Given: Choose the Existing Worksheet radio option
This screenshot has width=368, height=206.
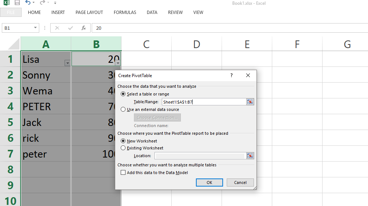Looking at the screenshot, I should click(123, 148).
